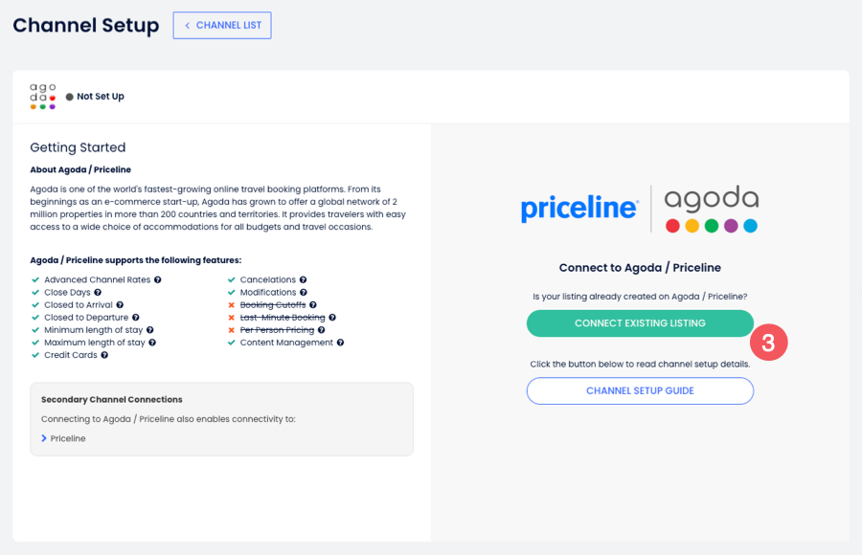Image resolution: width=862 pixels, height=555 pixels.
Task: Click the red cross beside Last-Minute Booking
Action: [231, 317]
